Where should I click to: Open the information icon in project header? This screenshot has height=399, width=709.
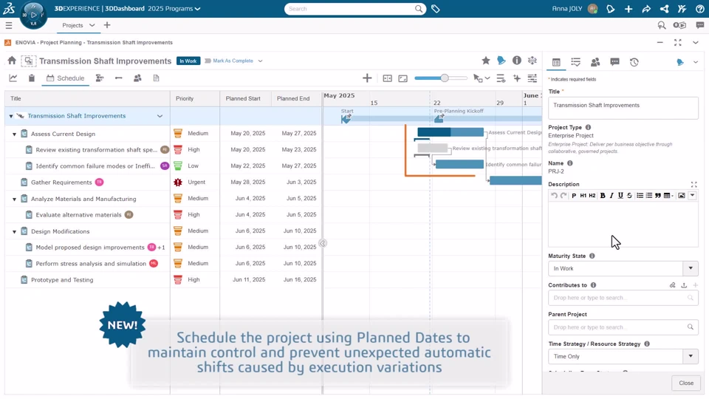[517, 61]
